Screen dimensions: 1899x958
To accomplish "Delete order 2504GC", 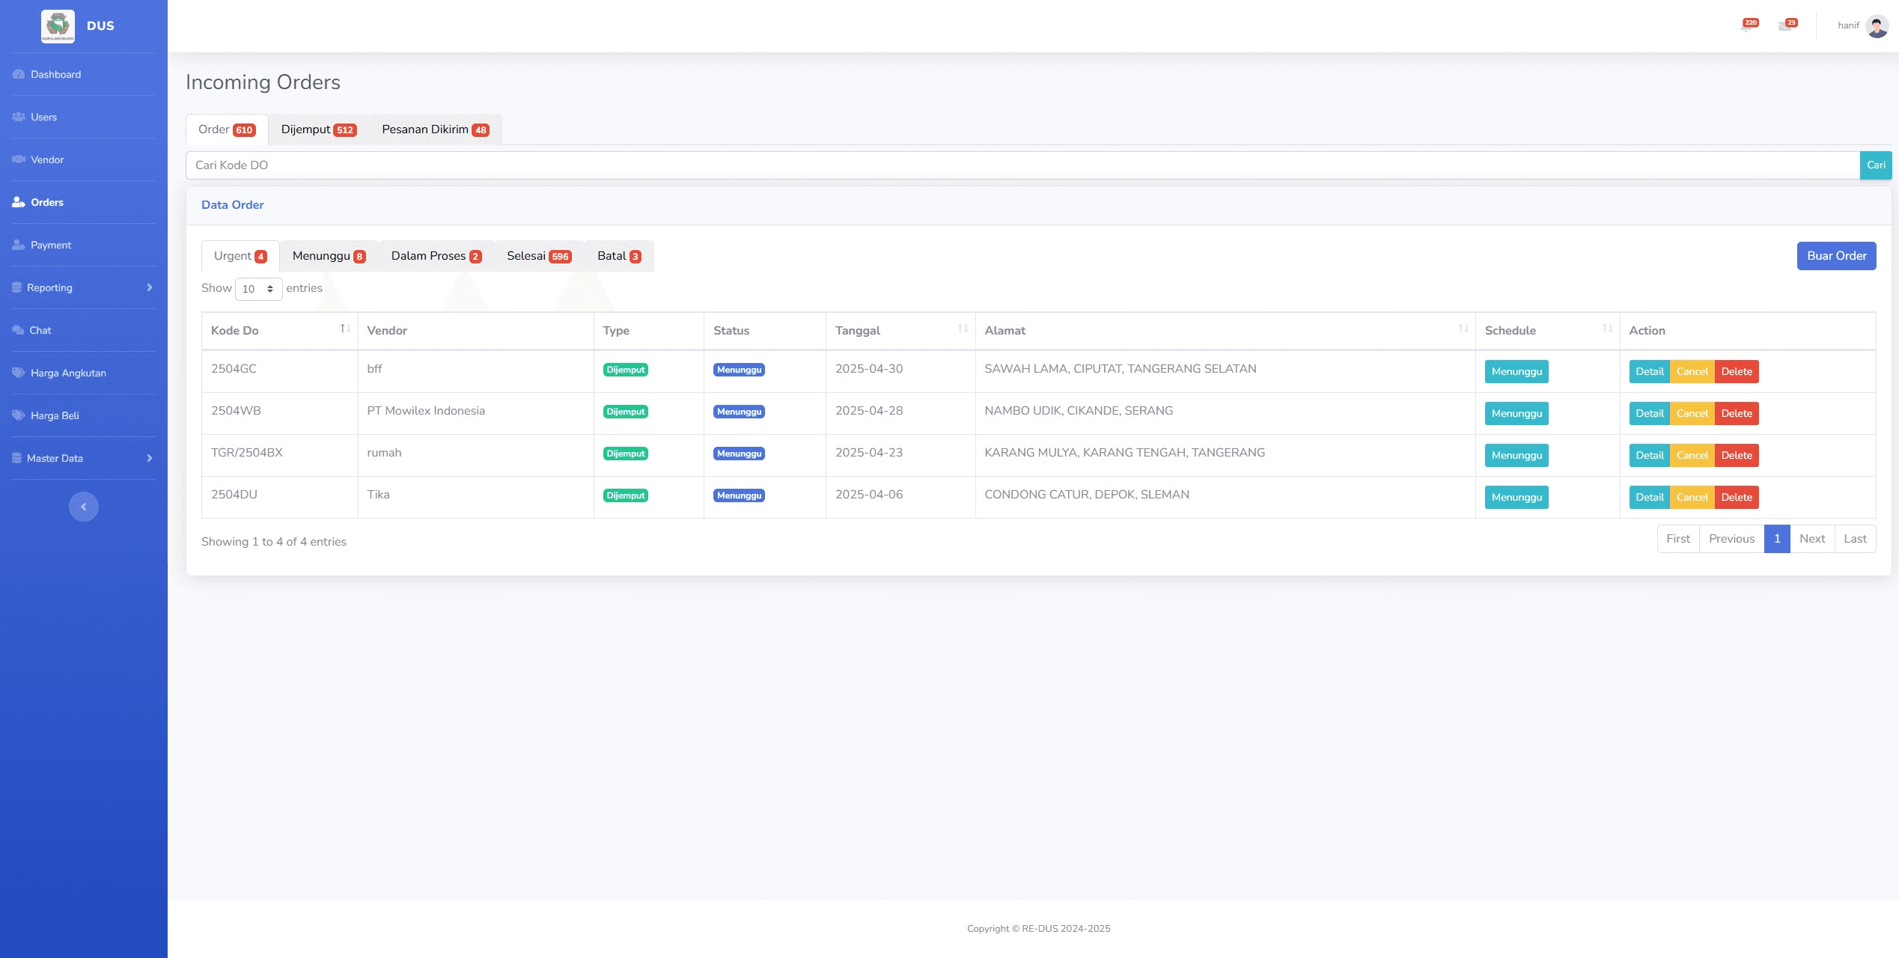I will coord(1736,371).
